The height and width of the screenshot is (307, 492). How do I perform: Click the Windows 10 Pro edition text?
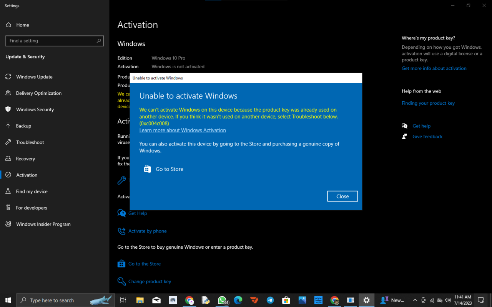pos(168,58)
